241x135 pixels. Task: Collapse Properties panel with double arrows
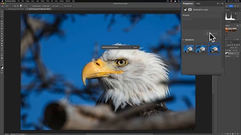[x=218, y=3]
